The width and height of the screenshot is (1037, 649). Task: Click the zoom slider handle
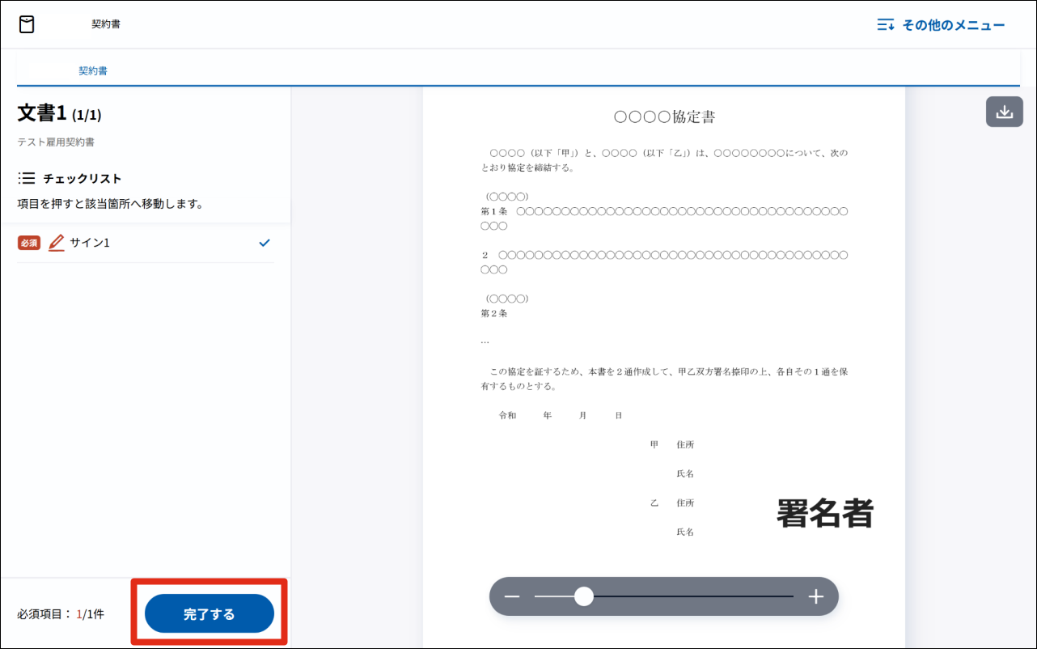[x=583, y=597]
